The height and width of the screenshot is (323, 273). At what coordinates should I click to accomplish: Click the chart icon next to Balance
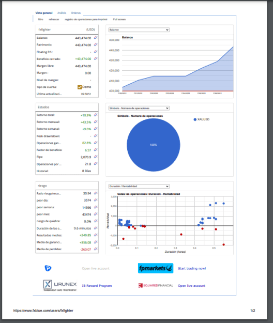(x=96, y=38)
